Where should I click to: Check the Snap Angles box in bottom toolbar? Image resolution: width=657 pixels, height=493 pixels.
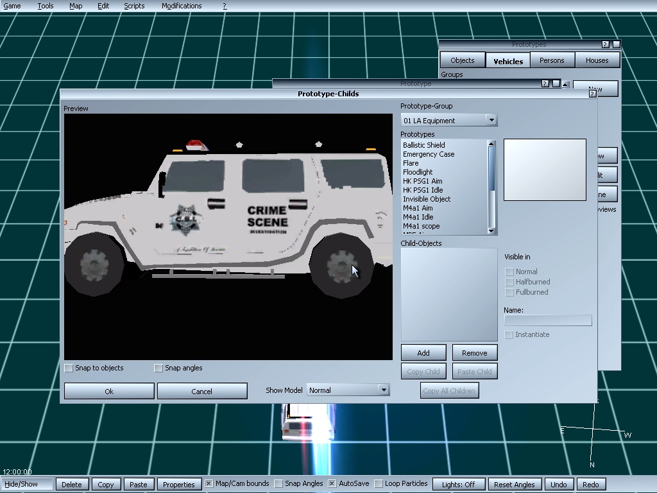pyautogui.click(x=278, y=484)
